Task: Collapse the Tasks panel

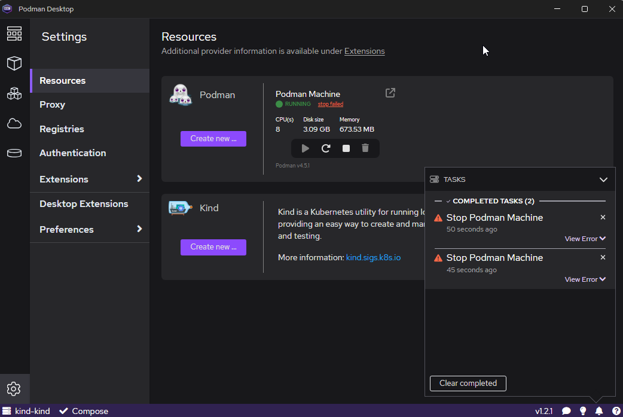Action: point(603,179)
